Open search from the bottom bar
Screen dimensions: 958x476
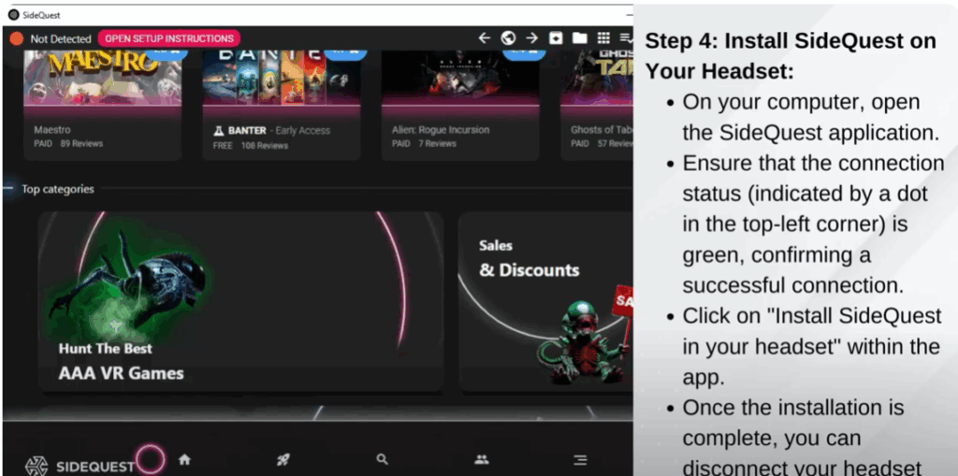(x=383, y=459)
